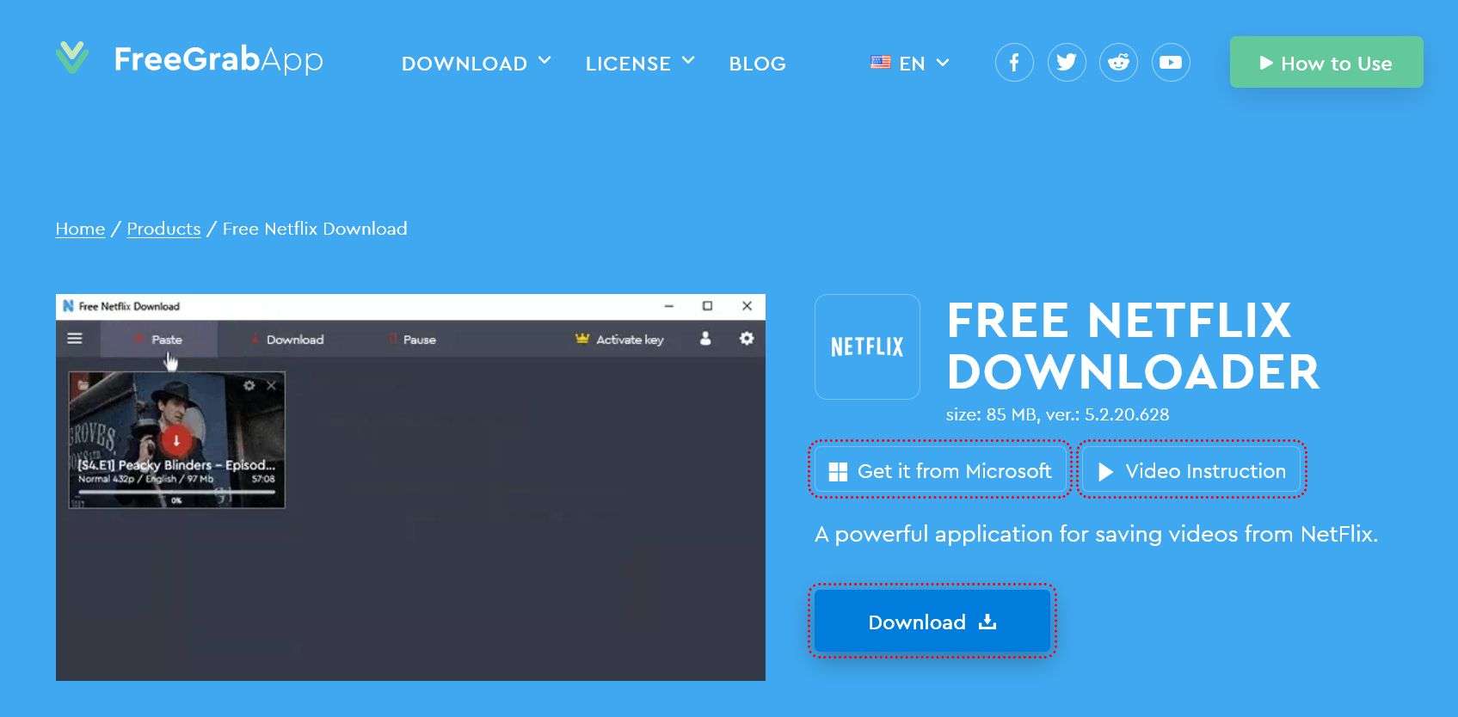The width and height of the screenshot is (1458, 717).
Task: Open the Video Instruction button
Action: (x=1192, y=471)
